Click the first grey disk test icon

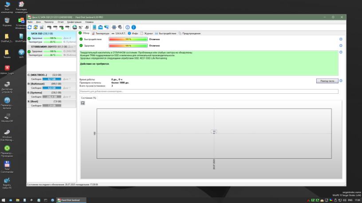click(x=49, y=27)
